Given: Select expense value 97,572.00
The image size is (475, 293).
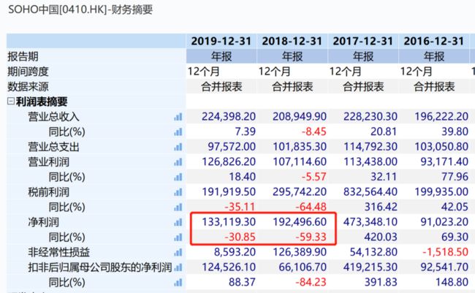Looking at the screenshot, I should click(232, 147).
